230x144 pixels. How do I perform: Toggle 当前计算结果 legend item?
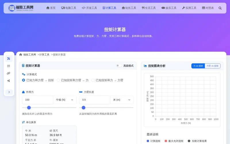coord(197,141)
